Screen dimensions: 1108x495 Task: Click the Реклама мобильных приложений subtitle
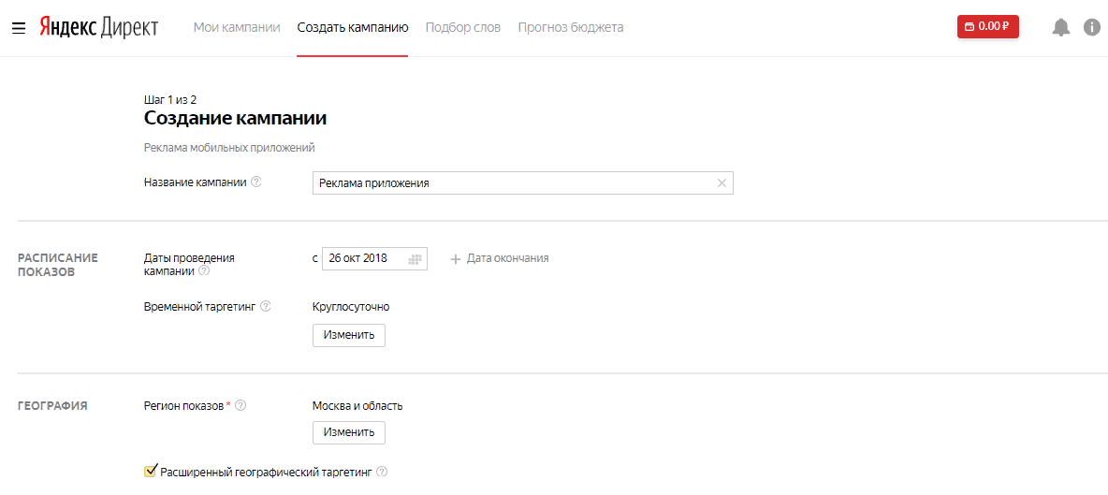229,148
